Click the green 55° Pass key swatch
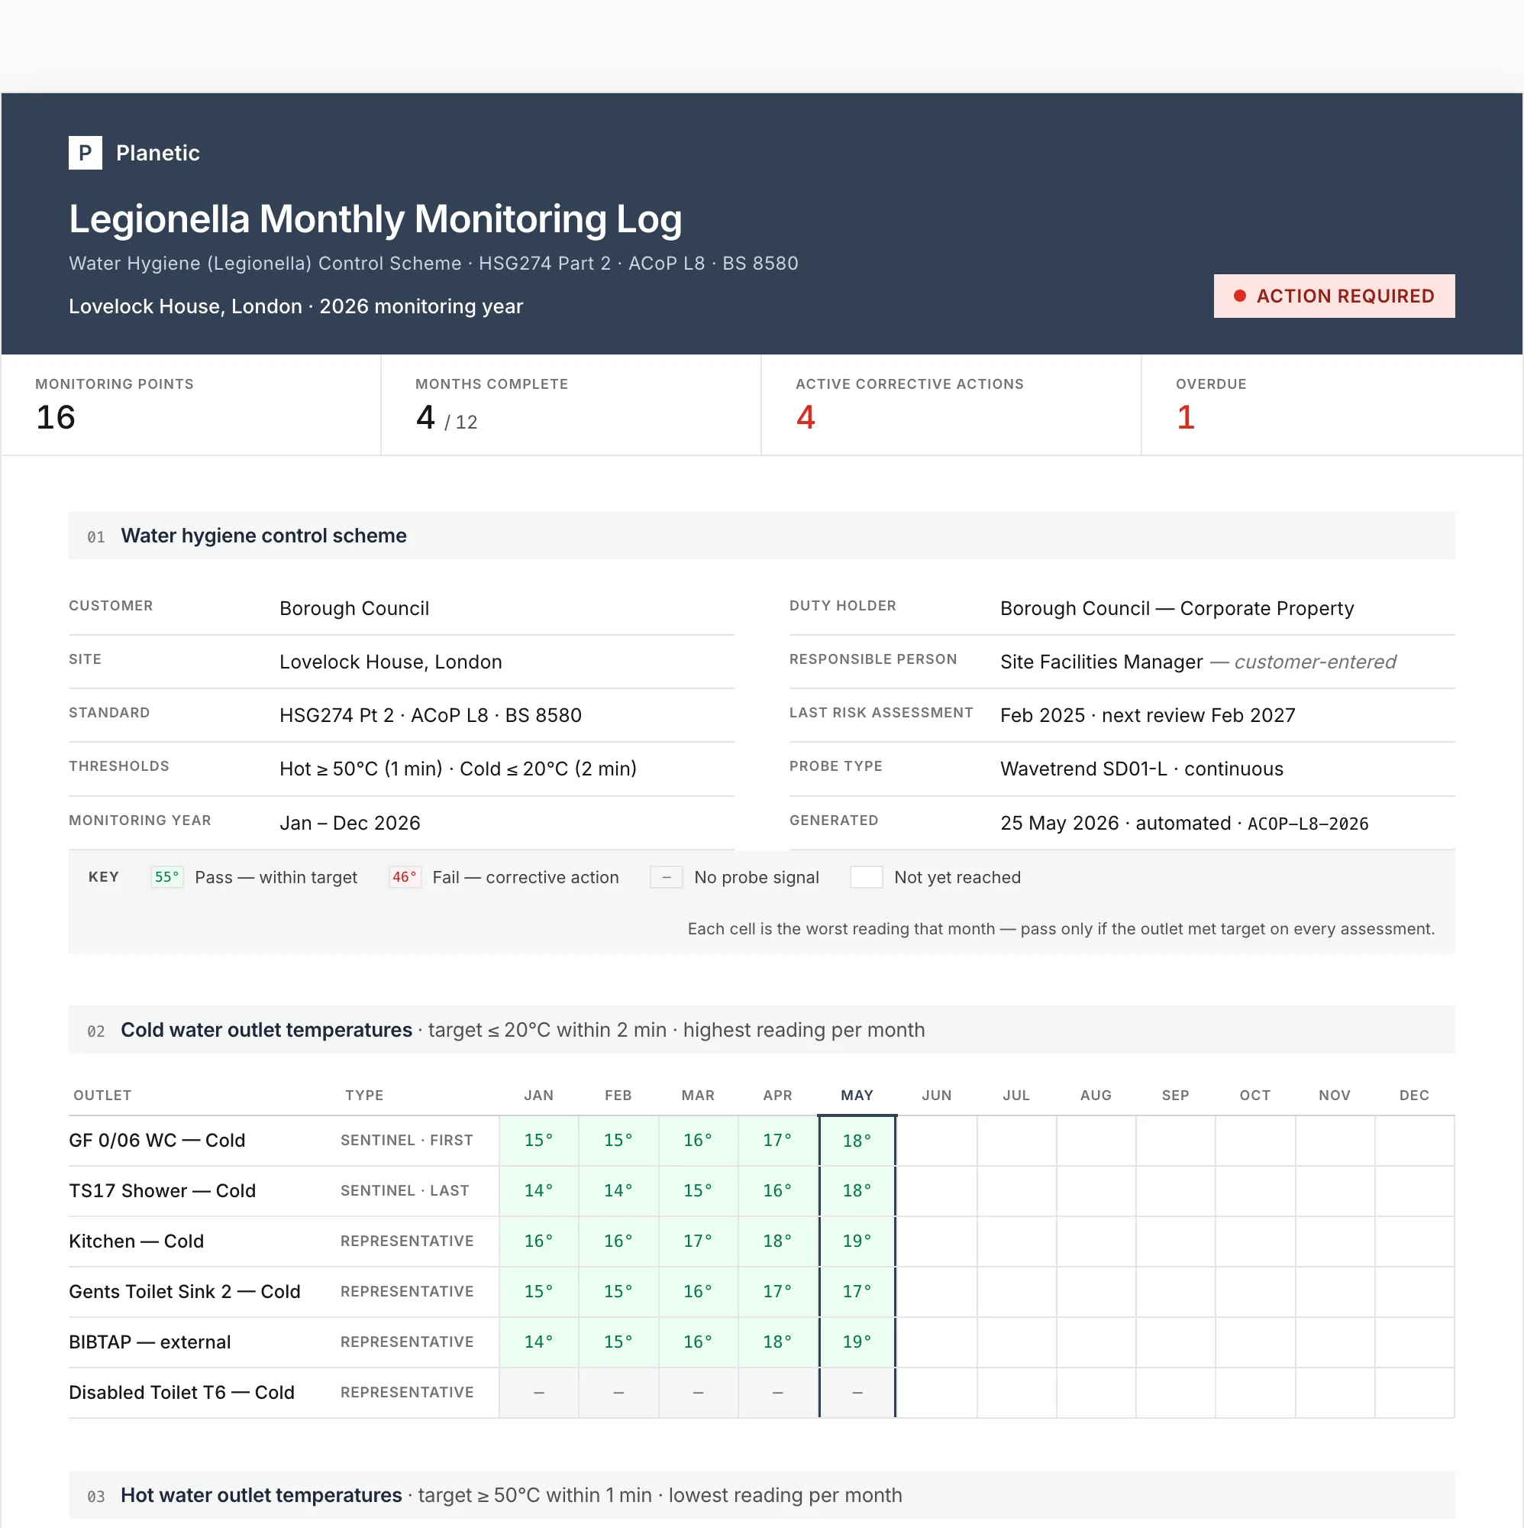The width and height of the screenshot is (1524, 1528). pyautogui.click(x=166, y=877)
